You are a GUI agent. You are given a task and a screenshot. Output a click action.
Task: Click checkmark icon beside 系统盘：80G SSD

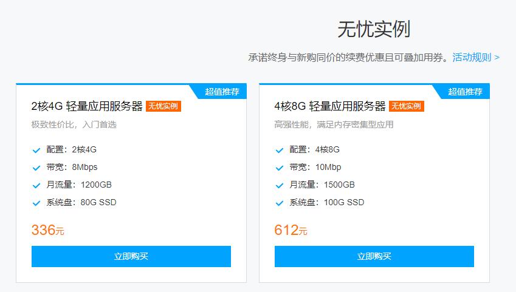pyautogui.click(x=36, y=203)
